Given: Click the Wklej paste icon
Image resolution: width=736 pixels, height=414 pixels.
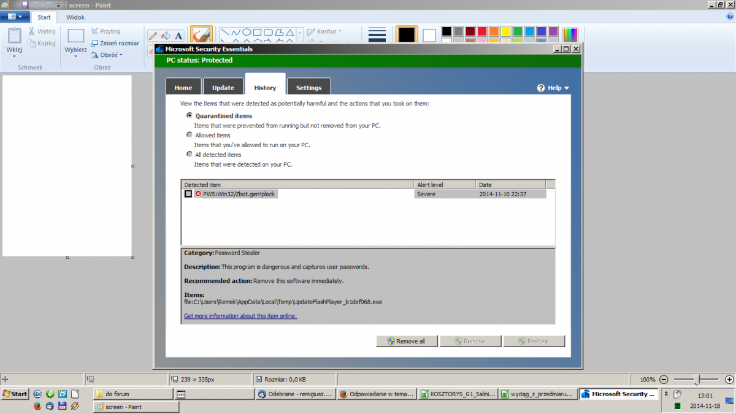Looking at the screenshot, I should (x=14, y=36).
